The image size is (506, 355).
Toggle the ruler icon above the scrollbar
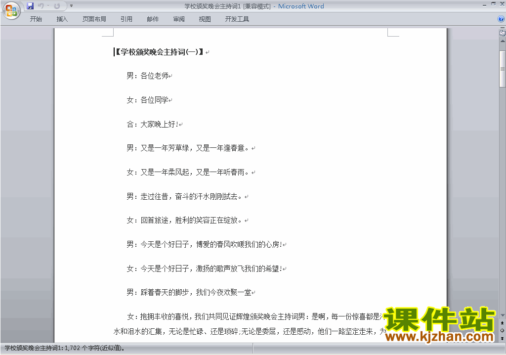pos(502,33)
